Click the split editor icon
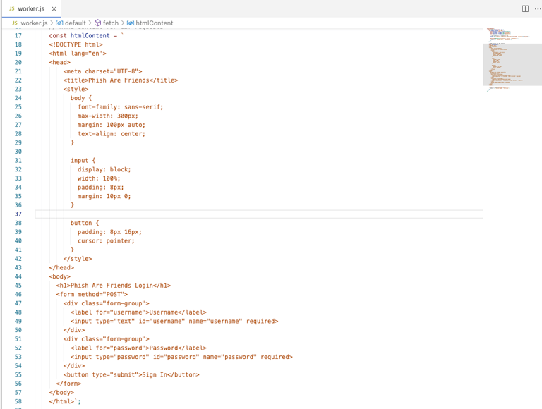This screenshot has height=409, width=542. (525, 9)
